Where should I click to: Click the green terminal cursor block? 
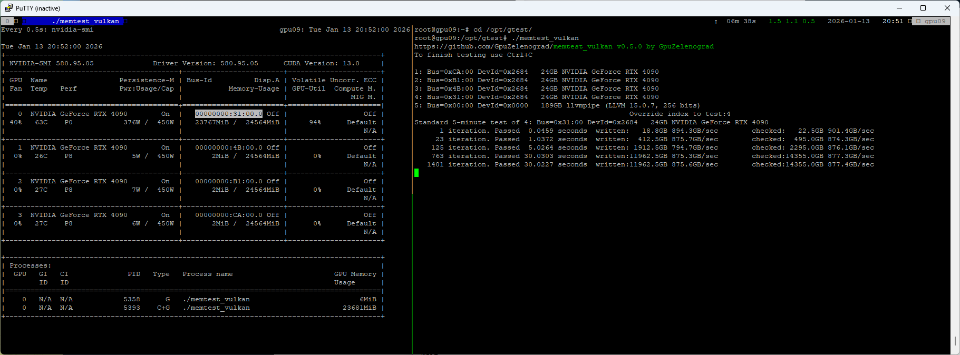pos(416,173)
